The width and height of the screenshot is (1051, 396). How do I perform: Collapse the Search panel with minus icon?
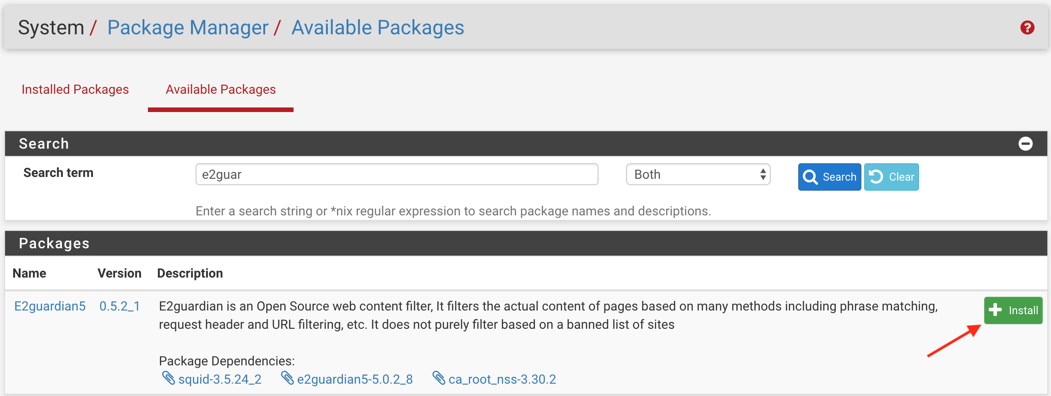(x=1025, y=144)
